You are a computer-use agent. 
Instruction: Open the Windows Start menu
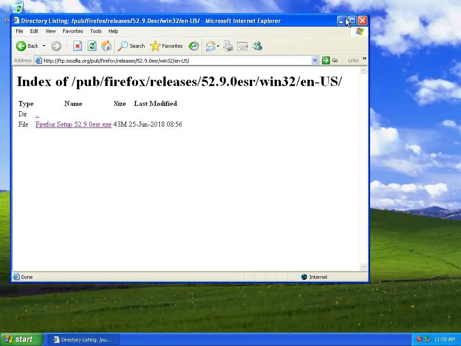click(22, 340)
